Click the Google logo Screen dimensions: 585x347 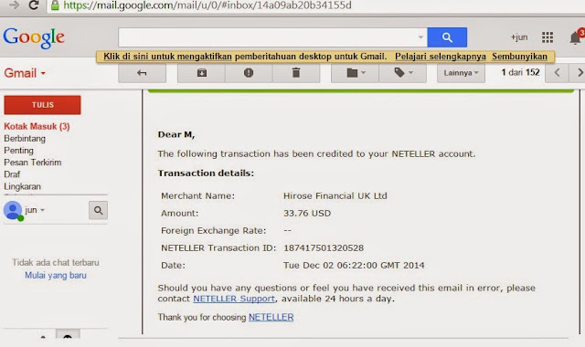tap(34, 37)
